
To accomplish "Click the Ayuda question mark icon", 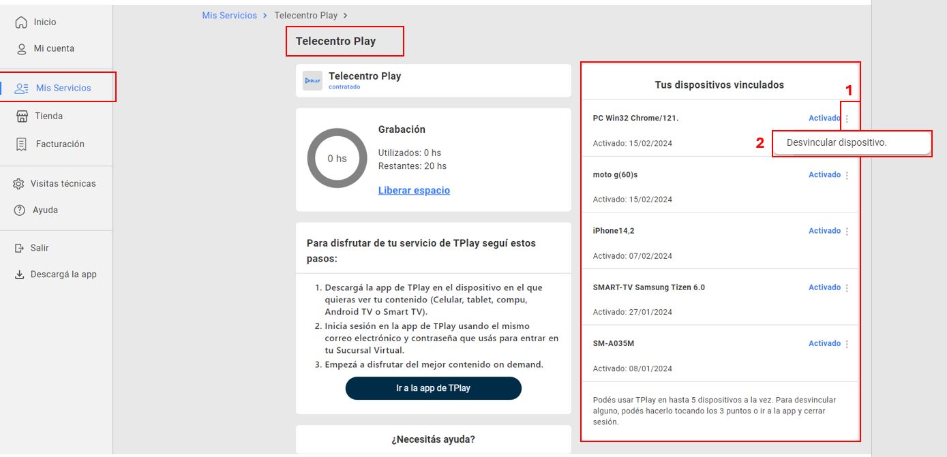I will (20, 210).
